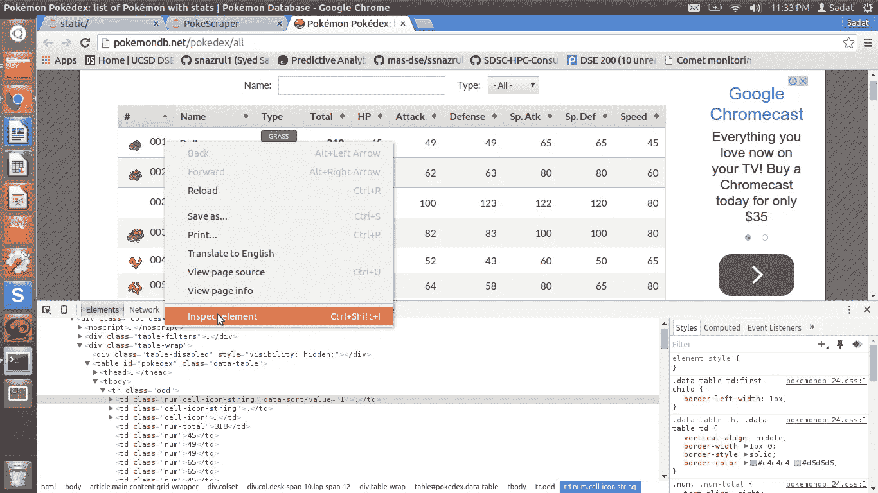Switch to the Computed styles tab
Screen dimensions: 878x493
click(x=722, y=327)
